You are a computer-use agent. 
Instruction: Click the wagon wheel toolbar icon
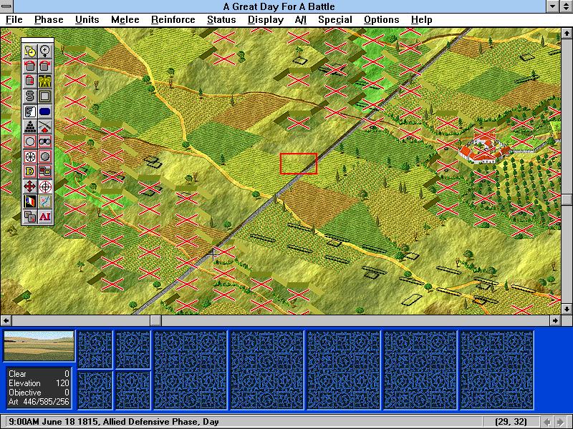(x=30, y=157)
